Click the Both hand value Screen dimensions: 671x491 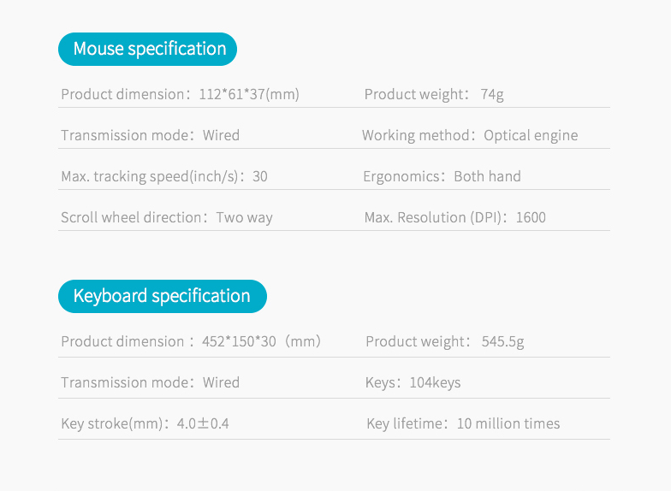point(487,176)
